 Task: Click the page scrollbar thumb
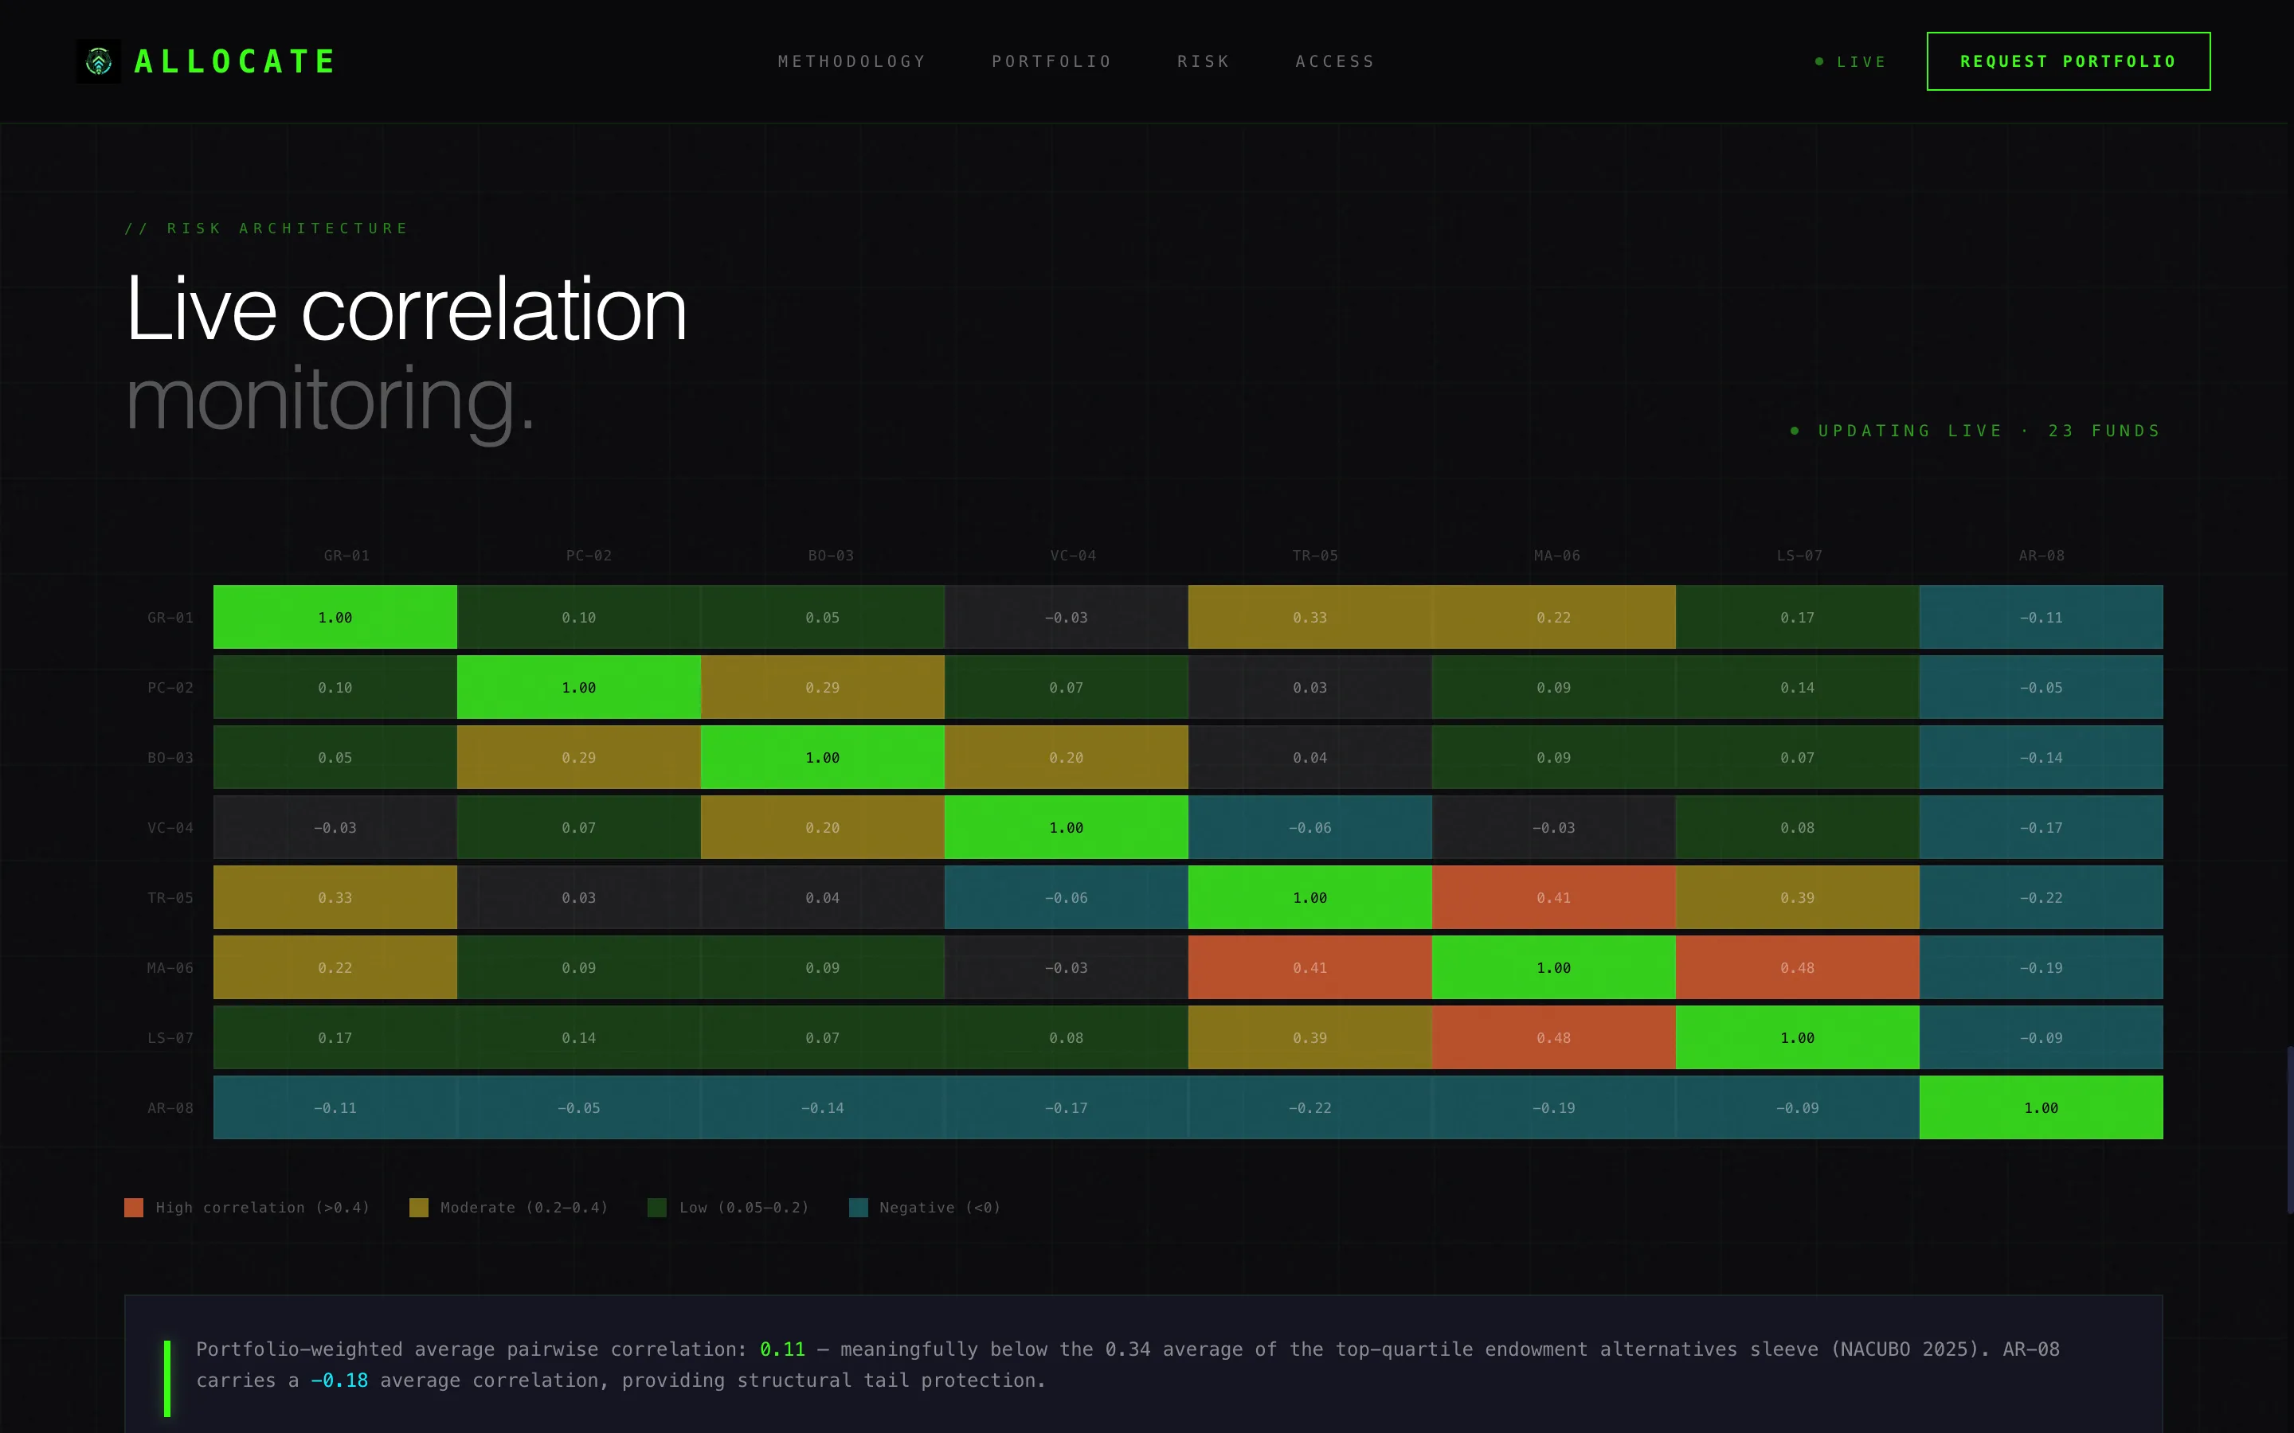point(2289,1129)
